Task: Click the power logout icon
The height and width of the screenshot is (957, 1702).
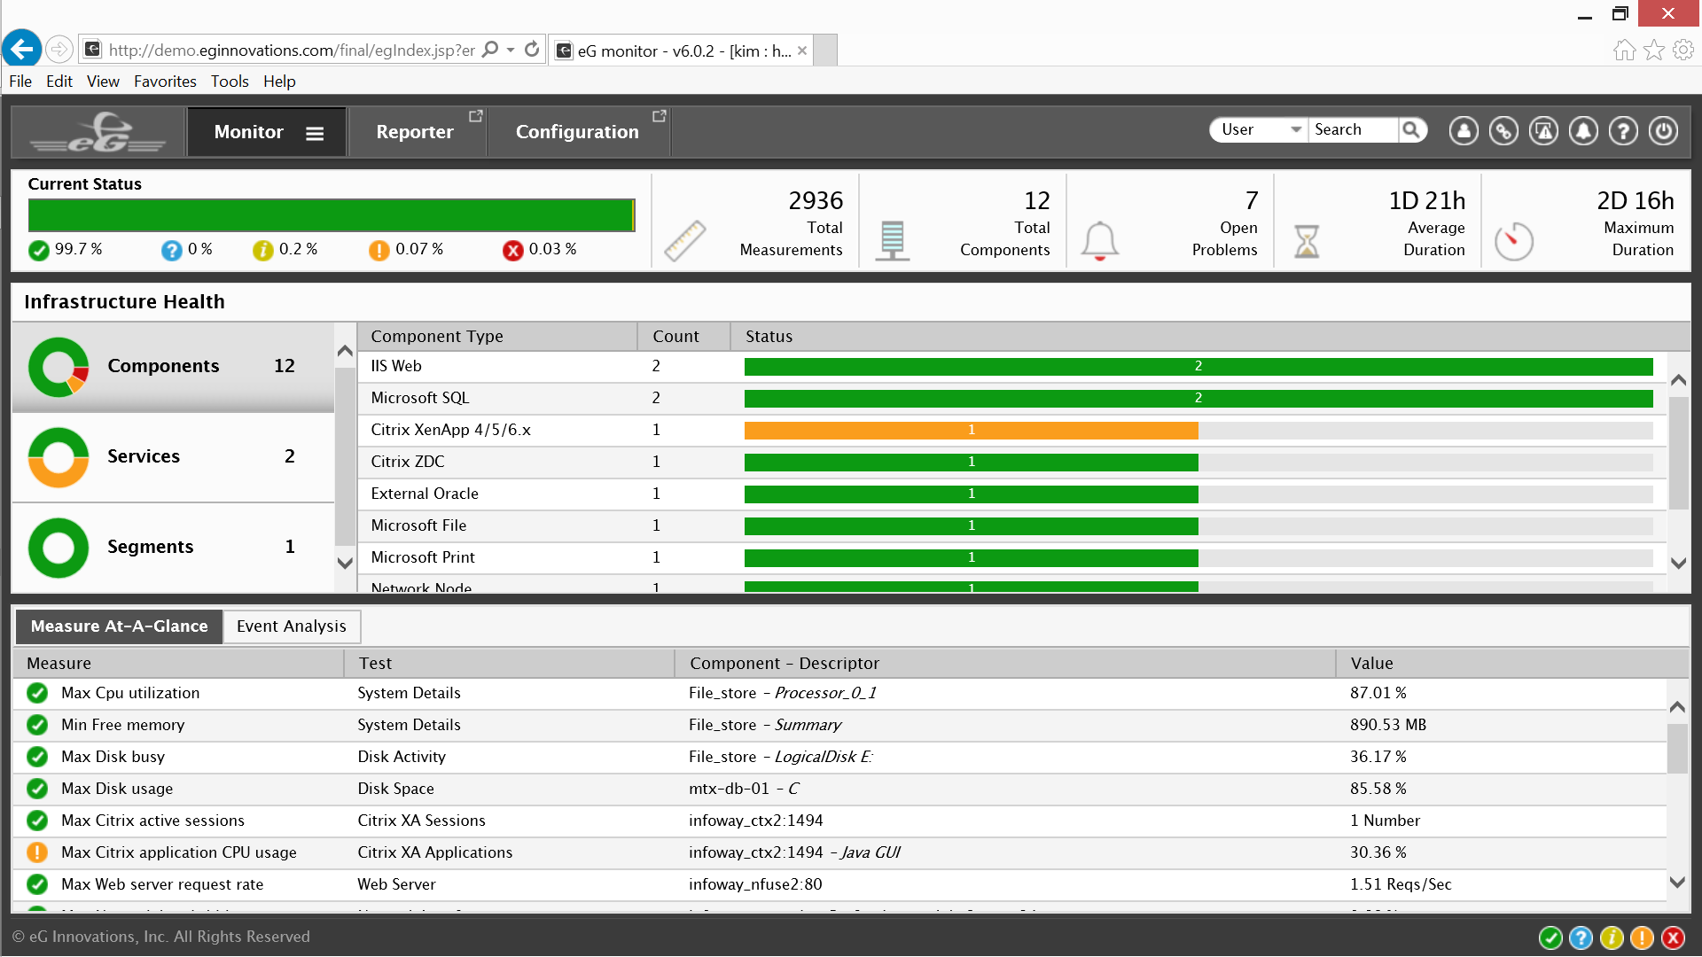Action: click(x=1663, y=131)
